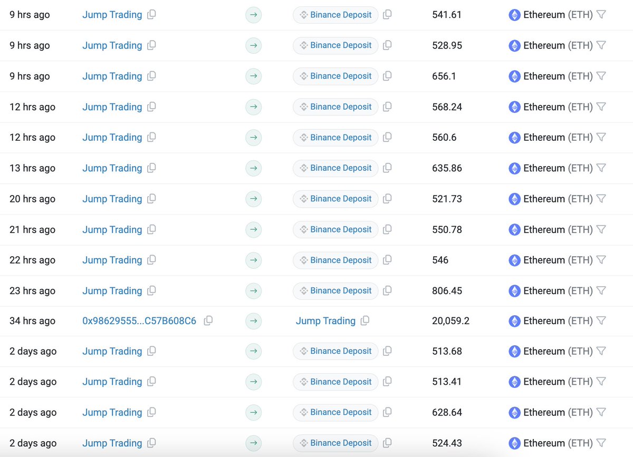Image resolution: width=633 pixels, height=457 pixels.
Task: Click green arrow icon in 546 row
Action: [254, 260]
